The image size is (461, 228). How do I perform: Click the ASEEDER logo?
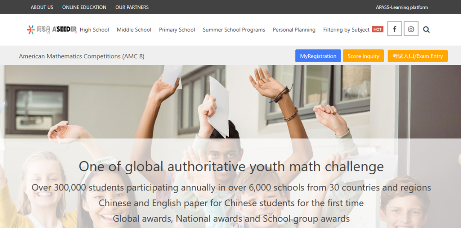(x=52, y=30)
